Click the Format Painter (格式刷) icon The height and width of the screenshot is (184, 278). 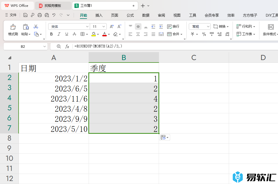point(13,27)
